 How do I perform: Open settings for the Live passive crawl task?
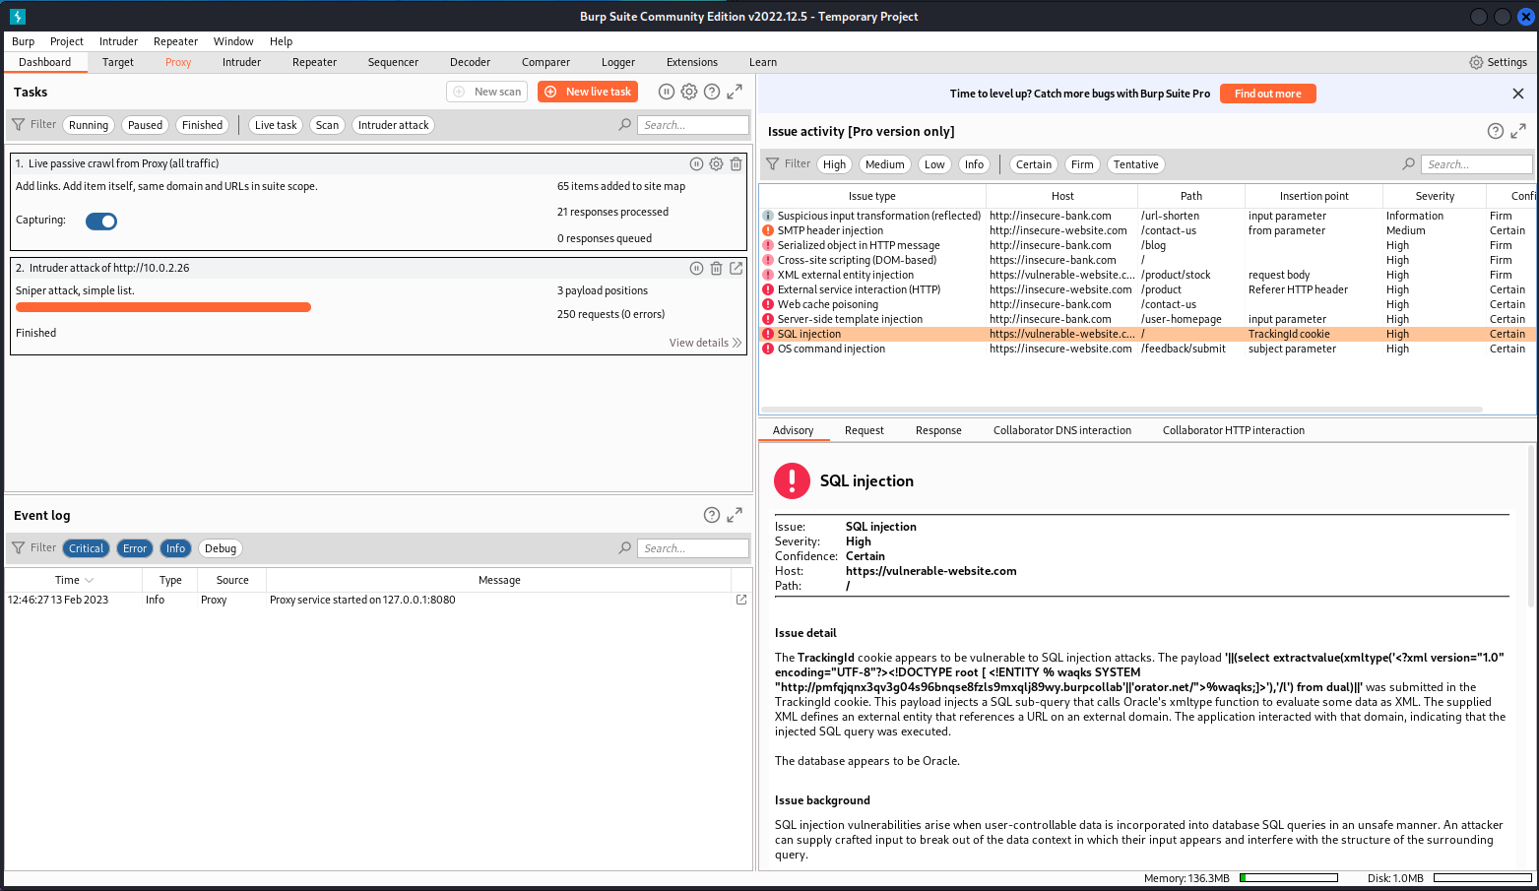pos(716,164)
